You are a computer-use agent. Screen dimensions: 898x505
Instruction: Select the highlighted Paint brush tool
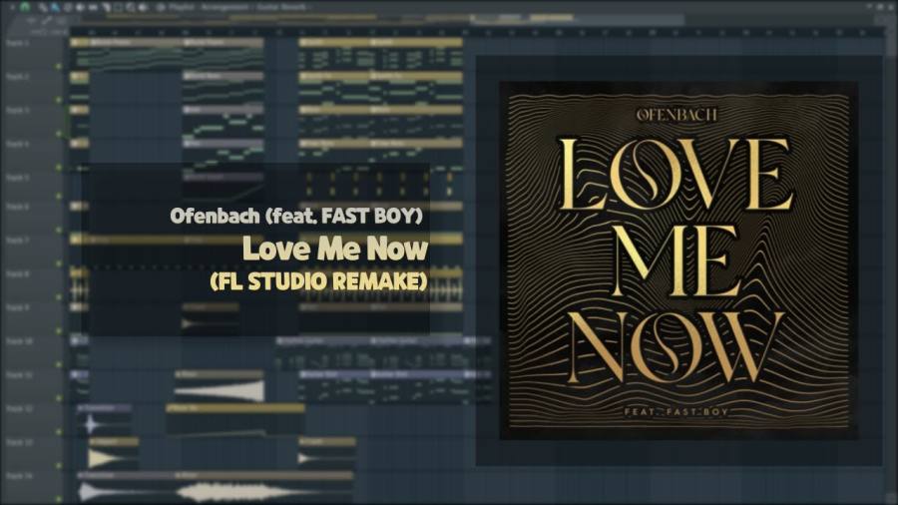55,7
